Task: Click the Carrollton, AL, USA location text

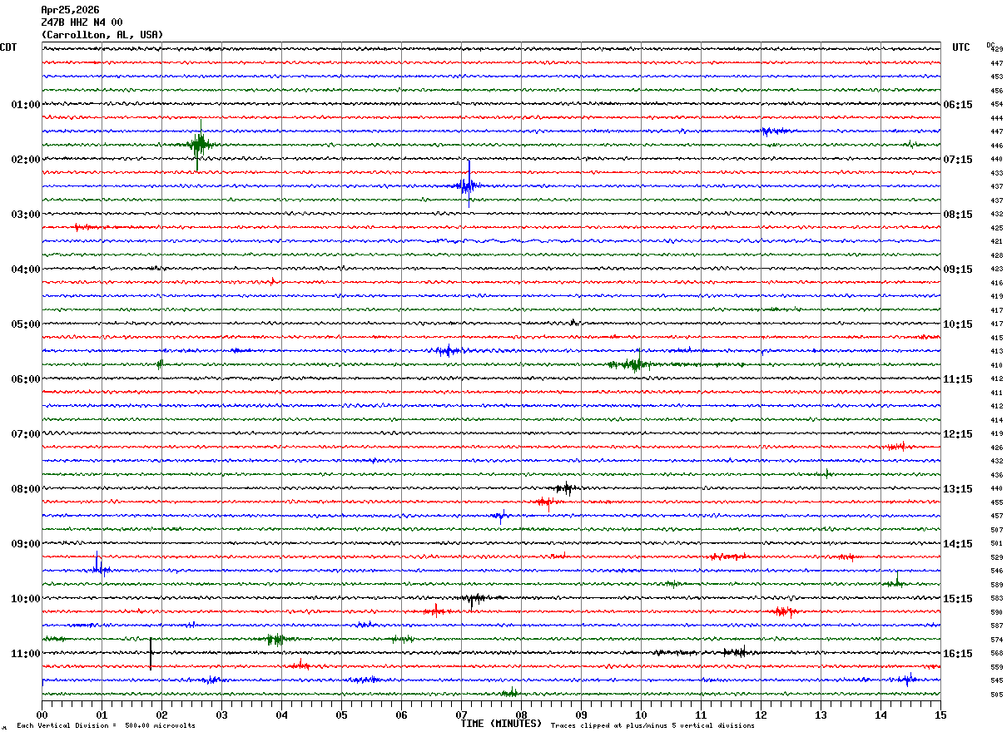Action: [102, 35]
